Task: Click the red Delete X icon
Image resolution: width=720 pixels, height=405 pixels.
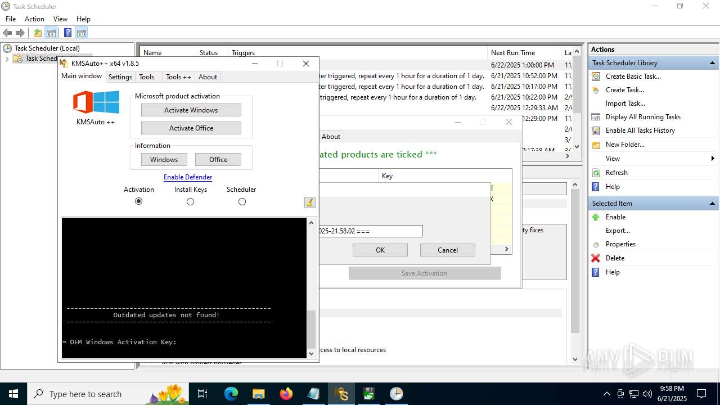Action: point(596,258)
